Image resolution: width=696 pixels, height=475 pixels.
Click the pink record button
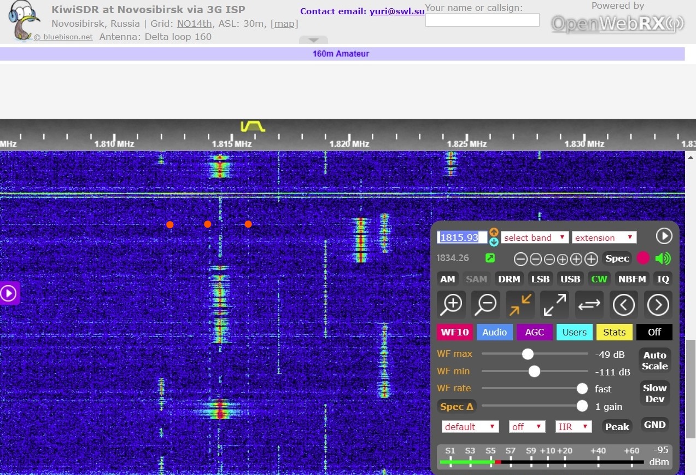[644, 258]
